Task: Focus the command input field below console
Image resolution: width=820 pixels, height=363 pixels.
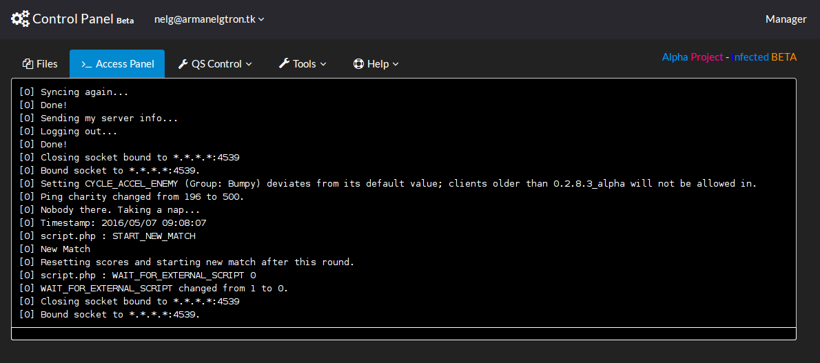Action: point(403,333)
